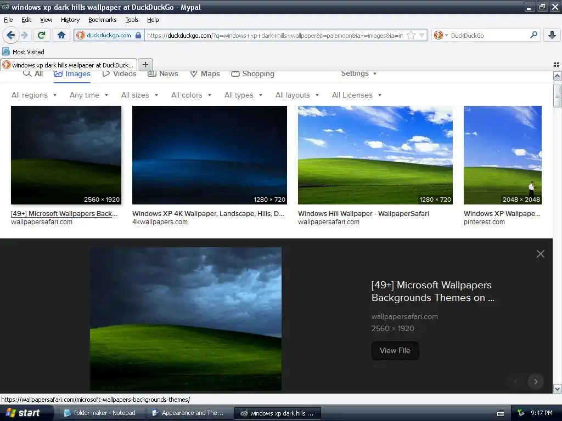Open a new tab with plus button
This screenshot has width=562, height=421.
pos(145,65)
